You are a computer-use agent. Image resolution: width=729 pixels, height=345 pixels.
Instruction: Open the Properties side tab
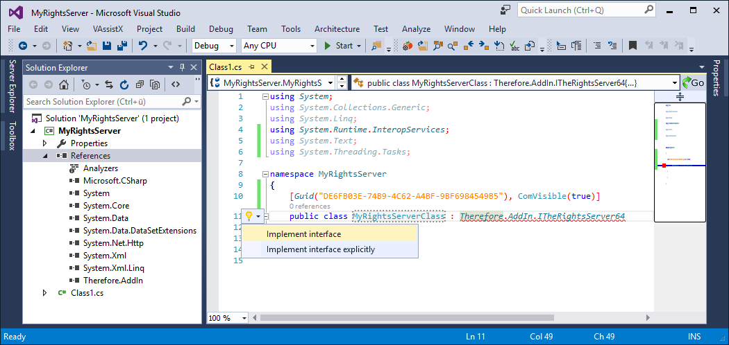click(x=717, y=78)
